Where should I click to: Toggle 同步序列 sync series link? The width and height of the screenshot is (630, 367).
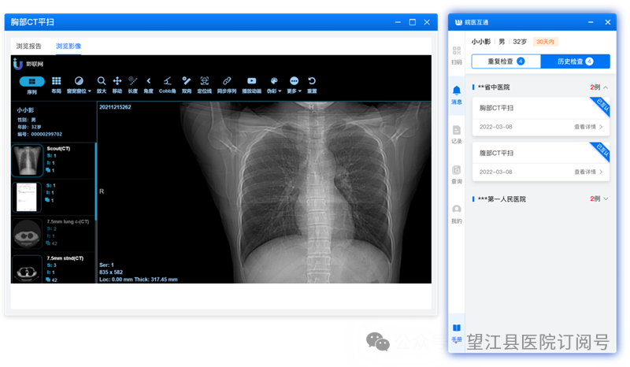pyautogui.click(x=227, y=85)
